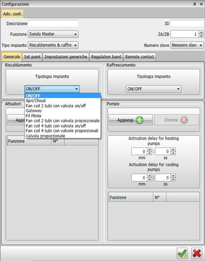Click the disabled Elimina button in Pompe

click(x=177, y=120)
